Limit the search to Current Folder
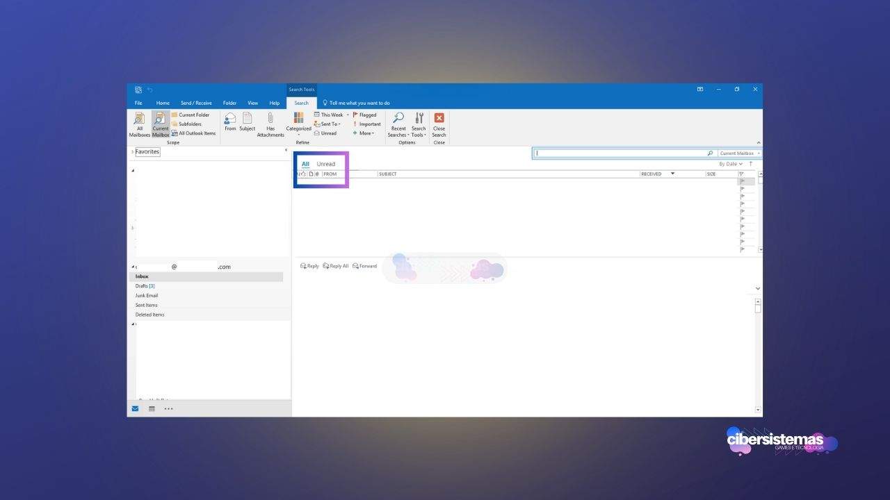Image resolution: width=890 pixels, height=500 pixels. [x=191, y=115]
